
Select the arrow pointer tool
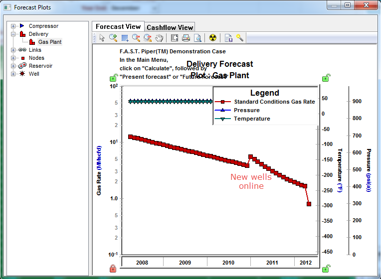coord(102,37)
